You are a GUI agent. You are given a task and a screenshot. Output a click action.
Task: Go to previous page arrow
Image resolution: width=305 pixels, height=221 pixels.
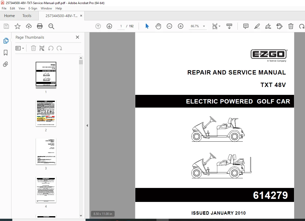[x=98, y=26]
